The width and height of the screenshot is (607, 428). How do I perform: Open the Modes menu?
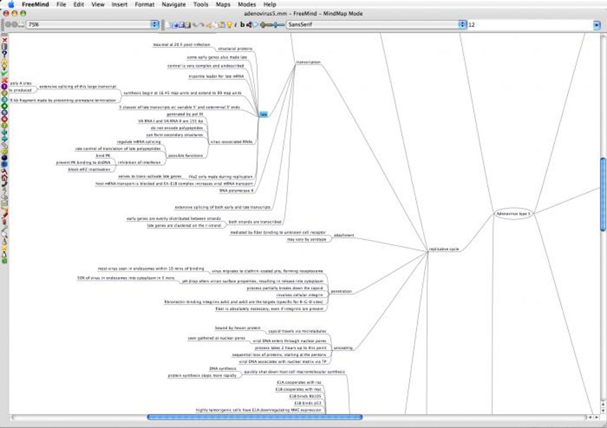tap(246, 4)
